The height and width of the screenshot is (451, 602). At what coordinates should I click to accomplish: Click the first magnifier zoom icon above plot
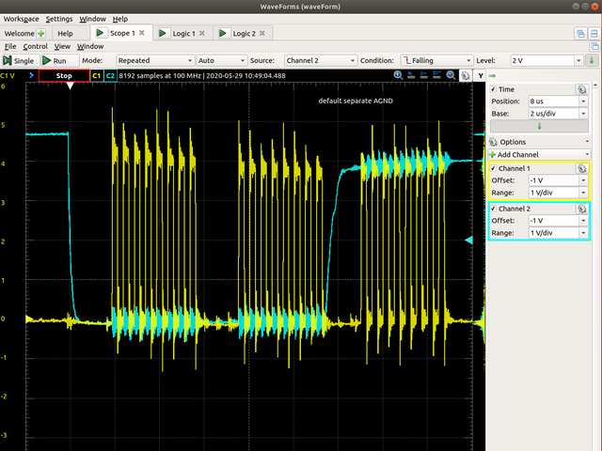tap(398, 75)
